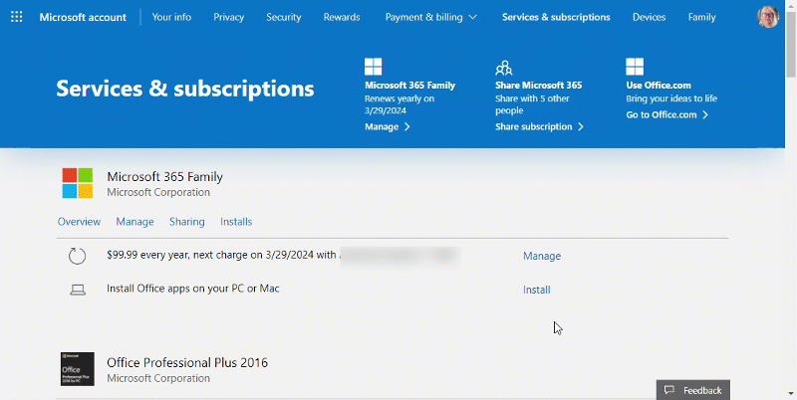Click the Office Professional Plus 2016 box thumbnail
This screenshot has height=400, width=797.
click(x=78, y=369)
